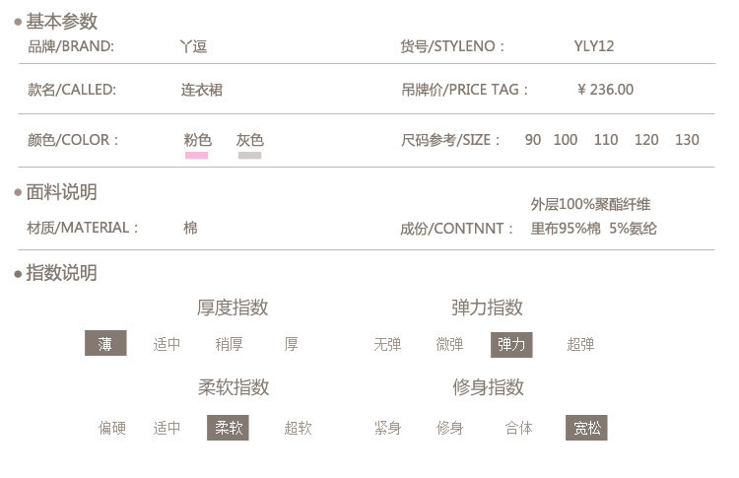Select the 薄 thickness option
The image size is (739, 478).
105,343
